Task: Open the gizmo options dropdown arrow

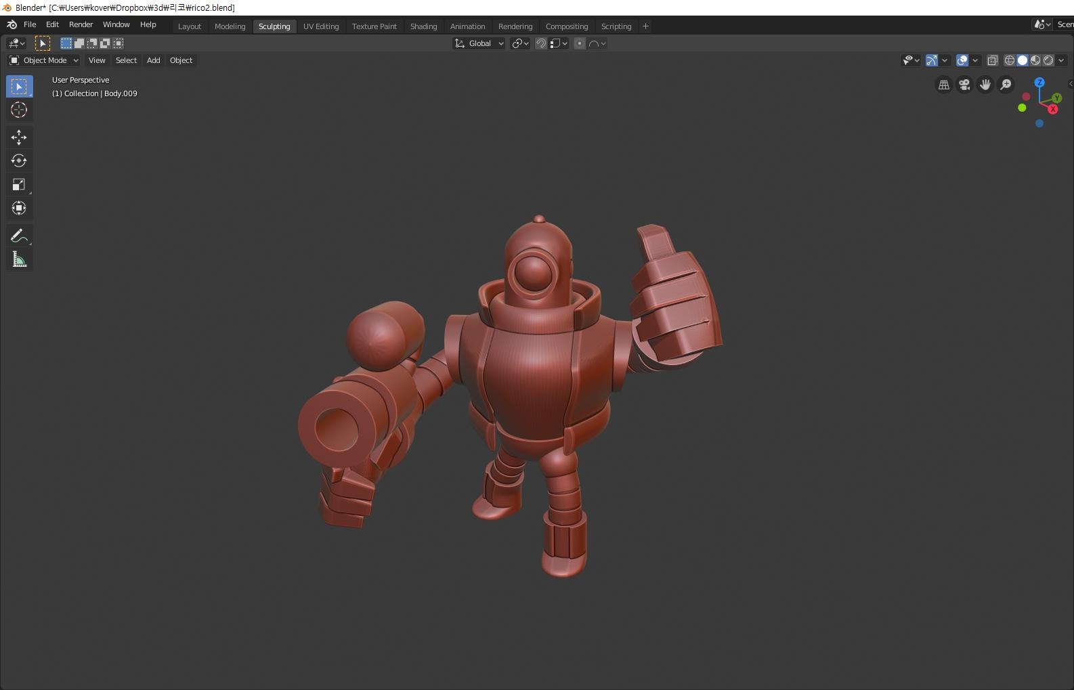Action: [x=945, y=60]
